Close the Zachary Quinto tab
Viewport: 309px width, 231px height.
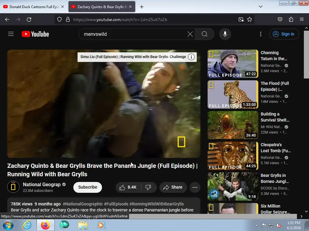click(x=130, y=7)
